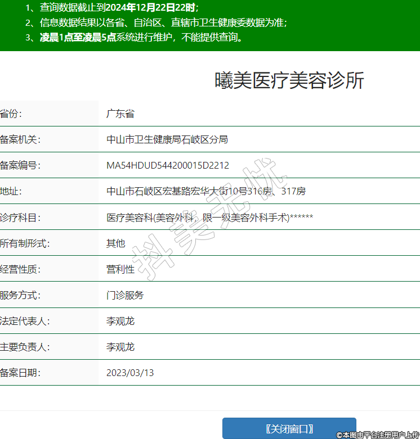
Task: Click the 本图由平台注册用户上传 copyright text
Action: coord(378,435)
